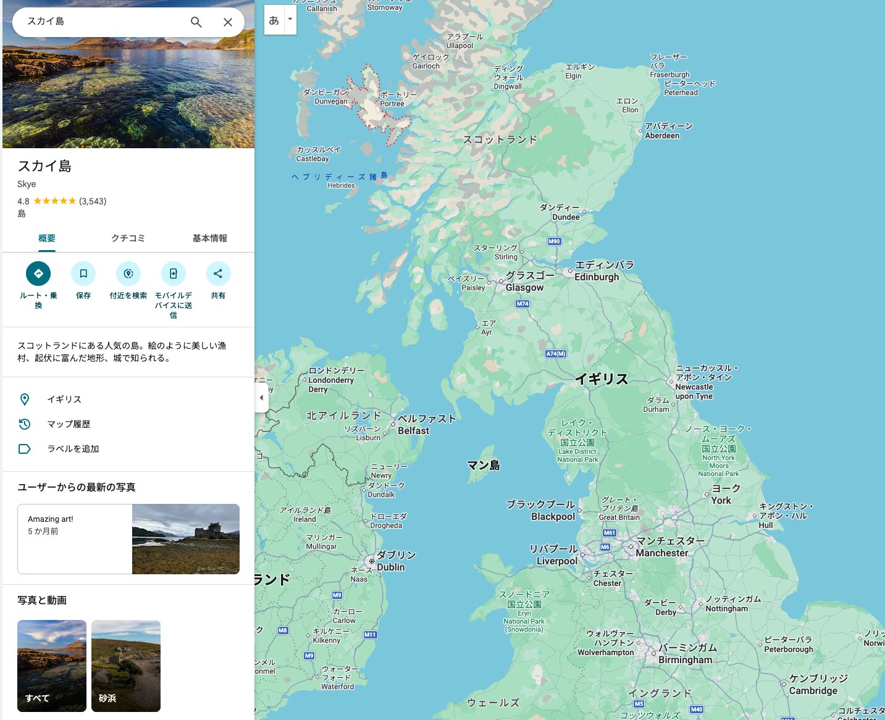Collapse the side panel with arrow
The height and width of the screenshot is (720, 885).
click(261, 398)
